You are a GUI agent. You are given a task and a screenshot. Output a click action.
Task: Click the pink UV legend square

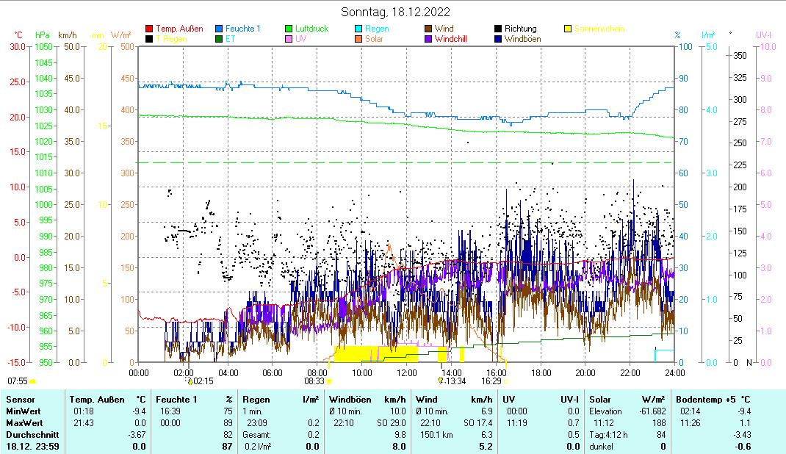(289, 39)
